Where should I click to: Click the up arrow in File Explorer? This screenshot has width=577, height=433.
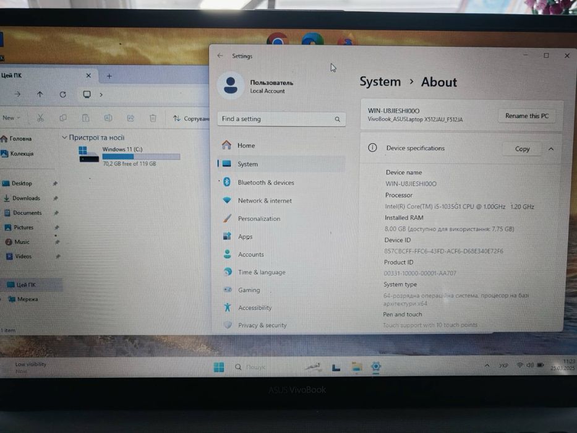point(40,94)
